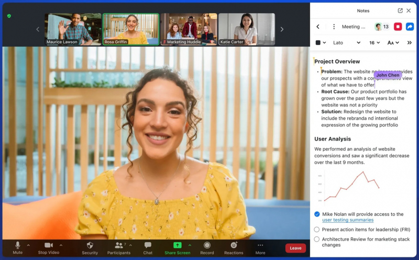
Task: Mark Architecture Review task as done
Action: coord(317,239)
